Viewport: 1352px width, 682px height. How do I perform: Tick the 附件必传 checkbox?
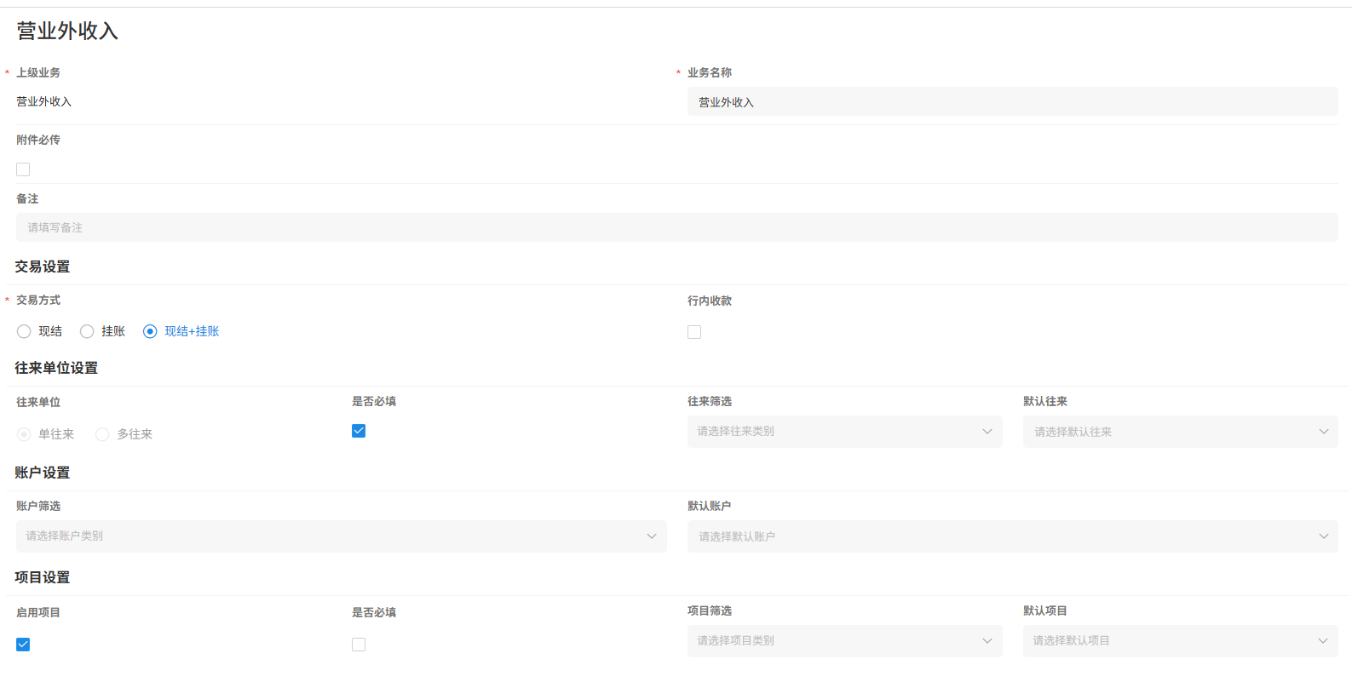click(23, 169)
